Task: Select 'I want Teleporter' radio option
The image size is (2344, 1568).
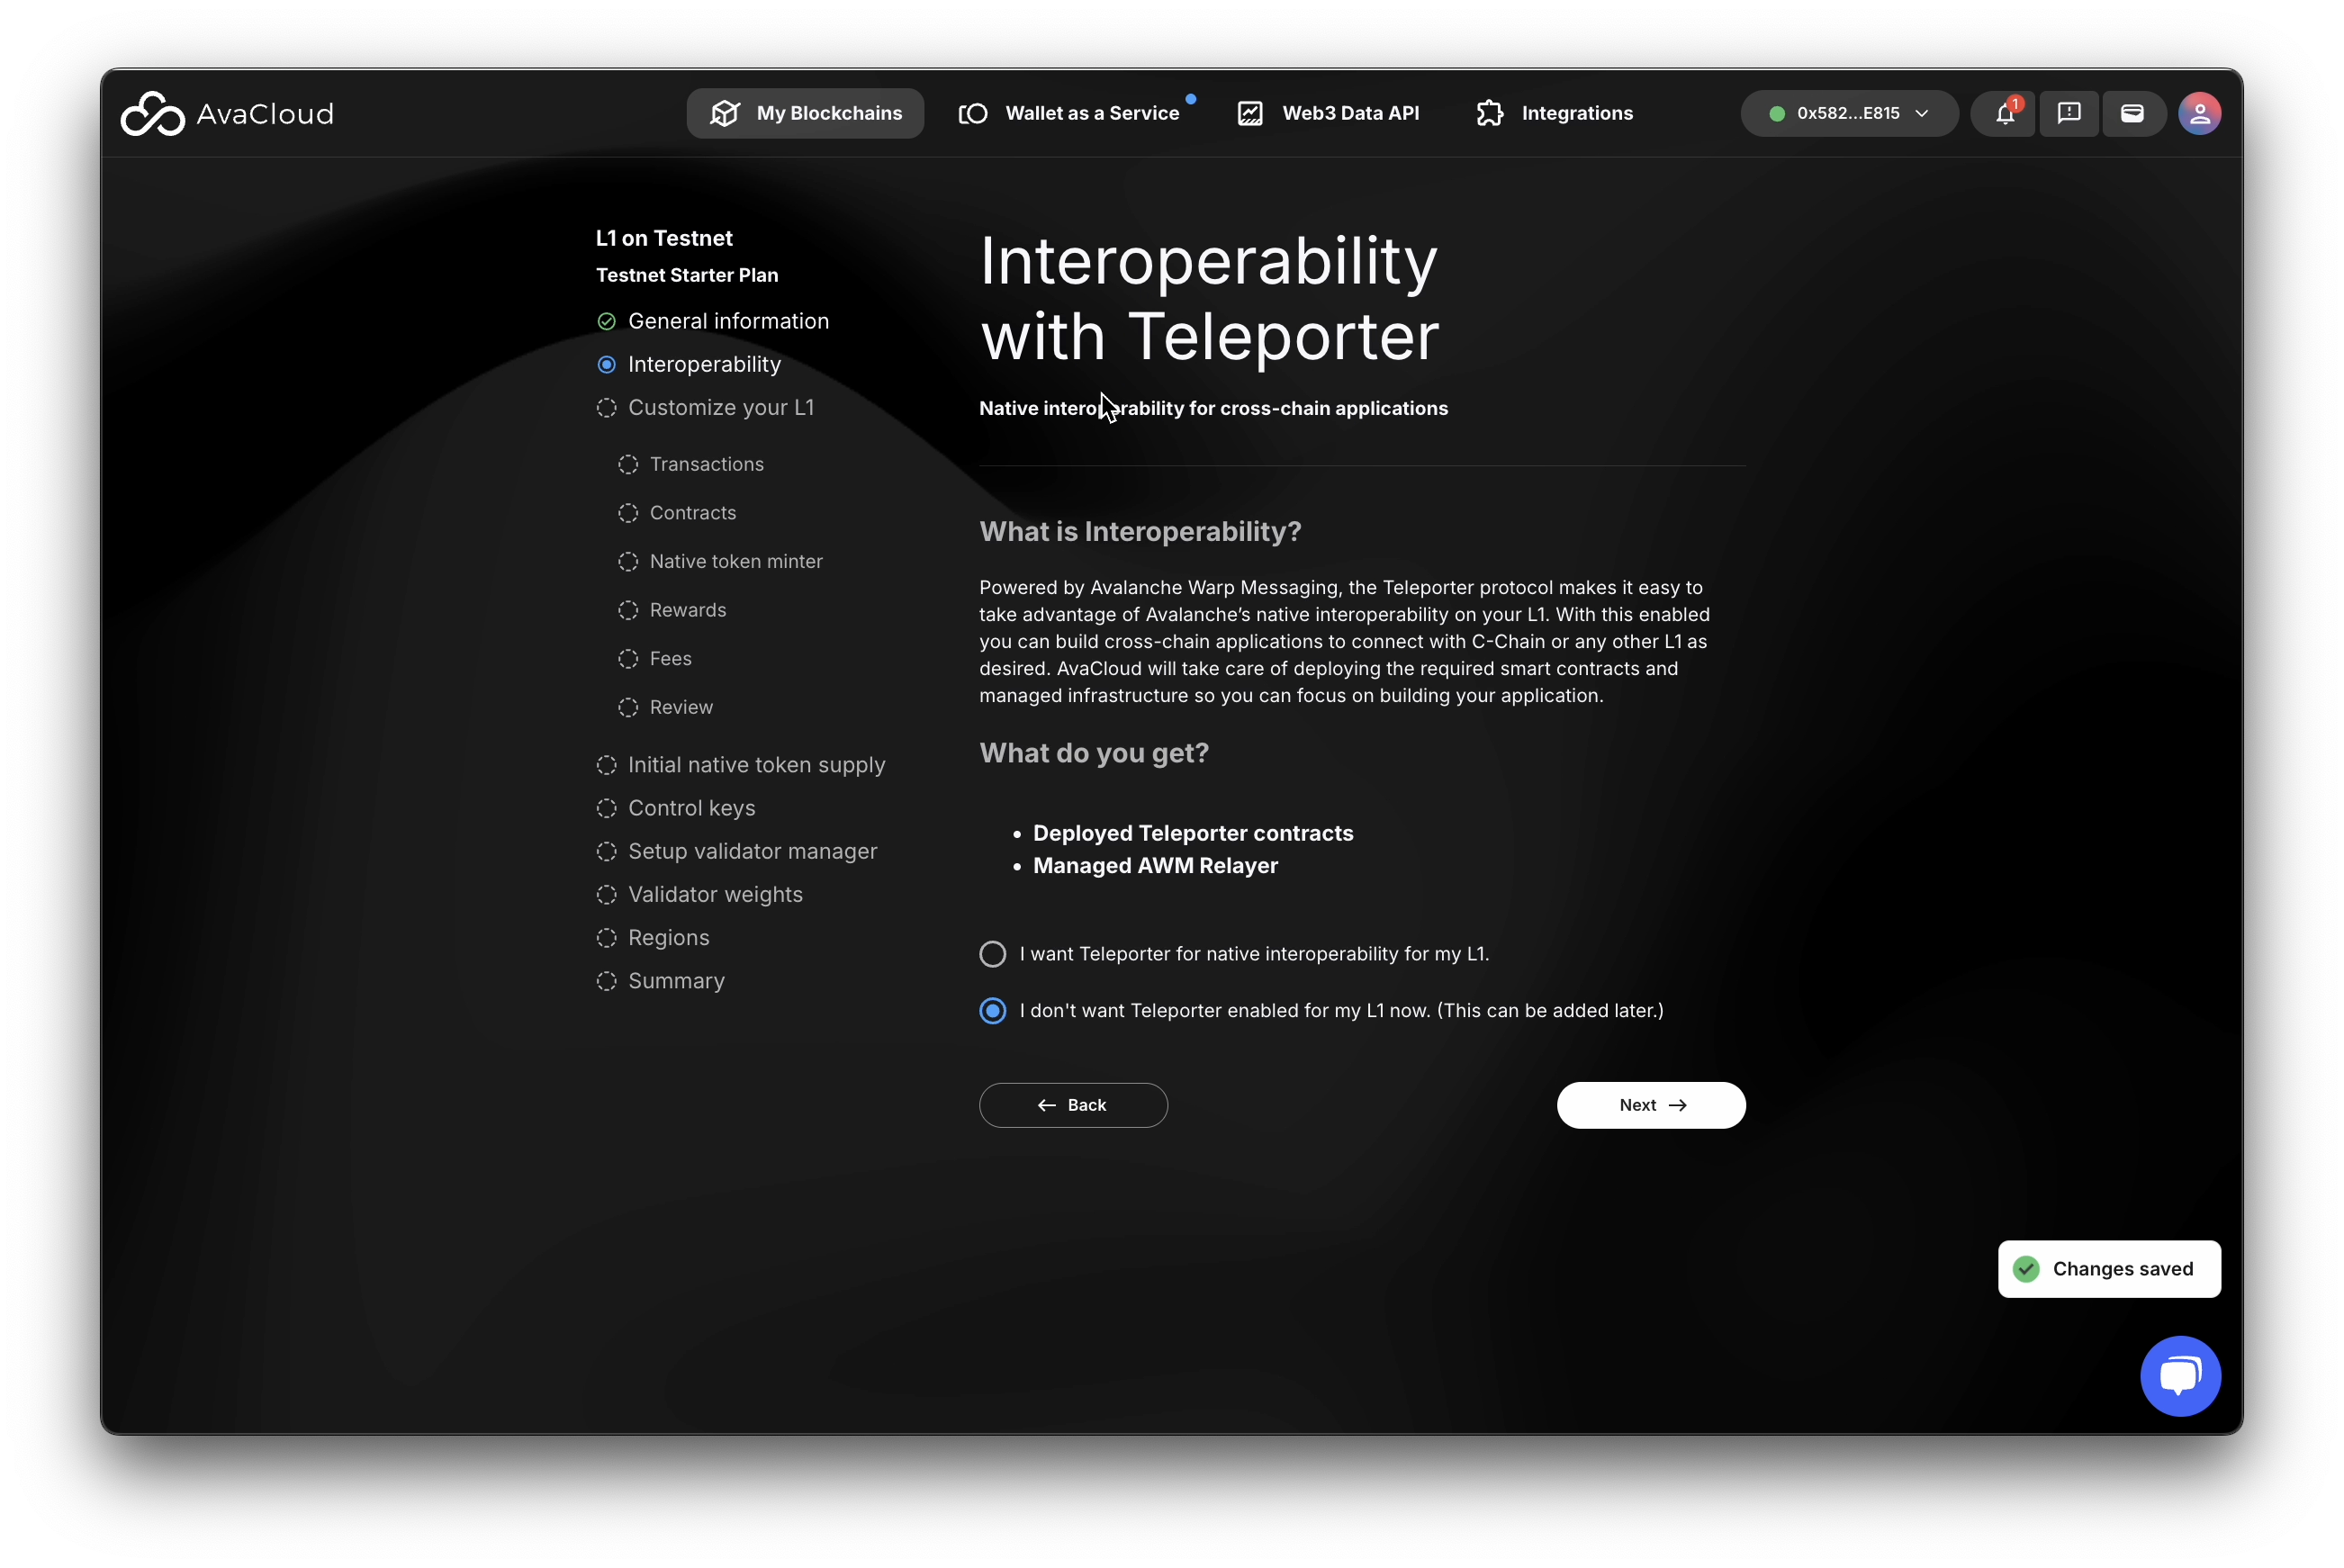Action: (x=992, y=954)
